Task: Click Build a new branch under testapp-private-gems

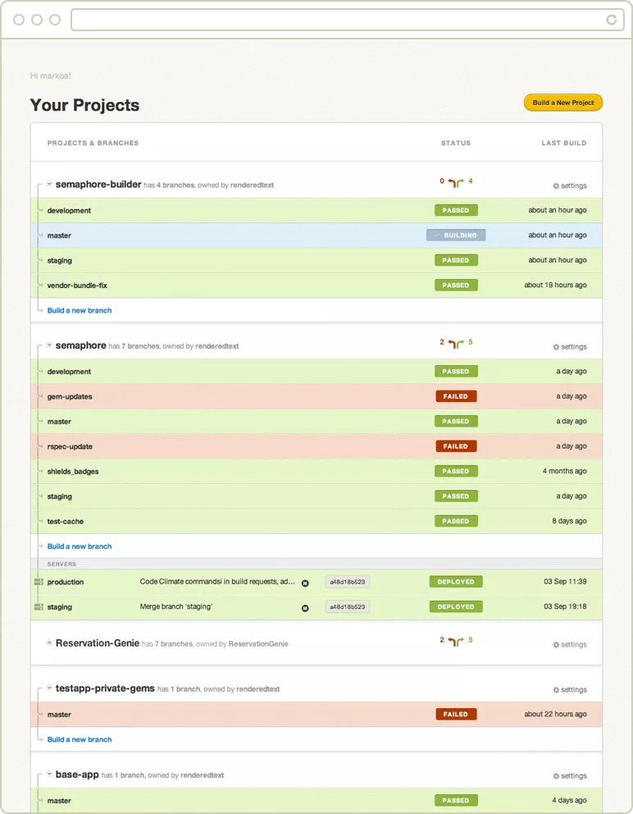Action: click(79, 739)
